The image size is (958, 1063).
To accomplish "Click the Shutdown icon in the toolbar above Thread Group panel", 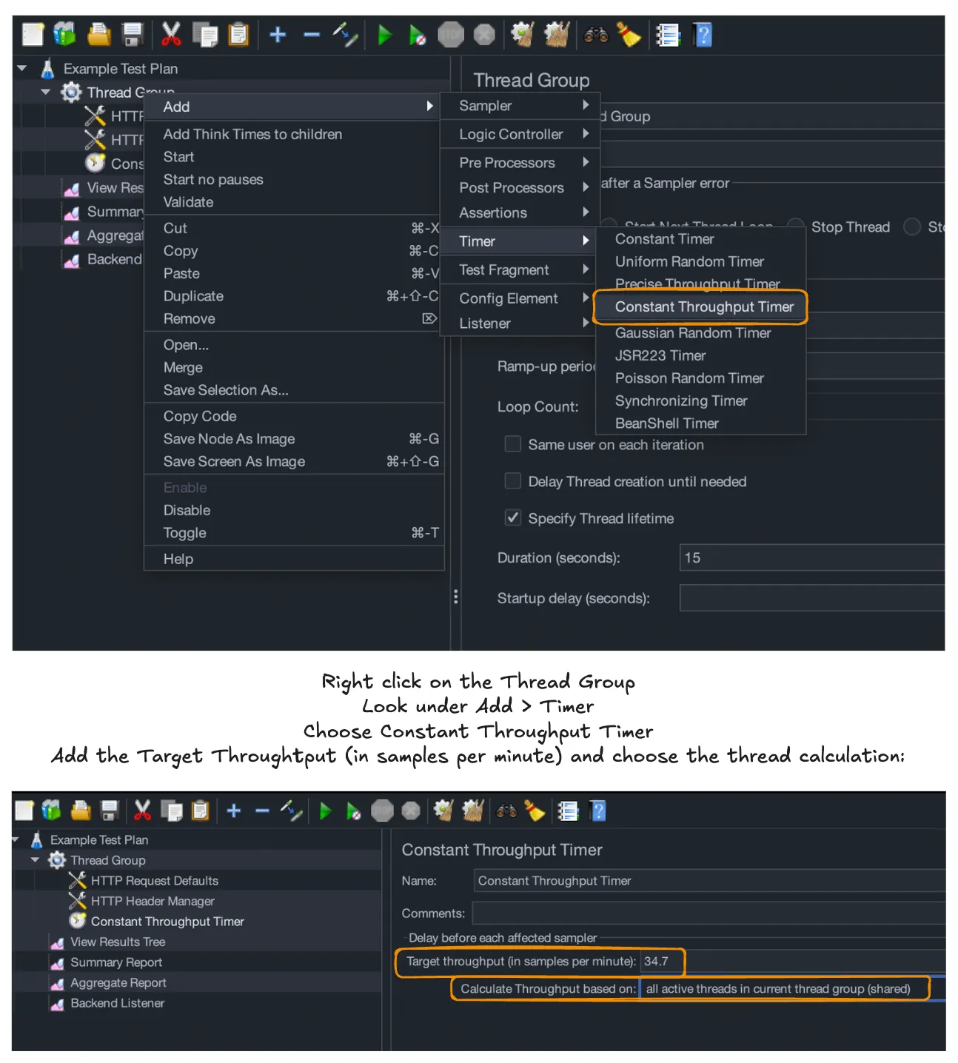I will coord(484,35).
